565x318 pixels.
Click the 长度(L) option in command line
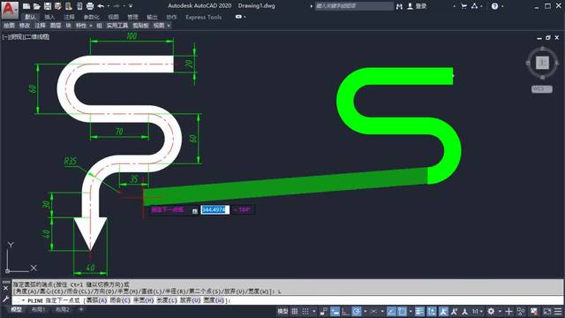[167, 300]
